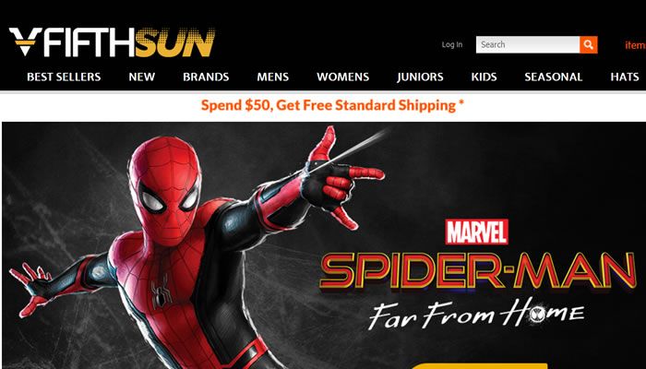Click the yellow button at banner bottom
The image size is (646, 369).
(479, 365)
